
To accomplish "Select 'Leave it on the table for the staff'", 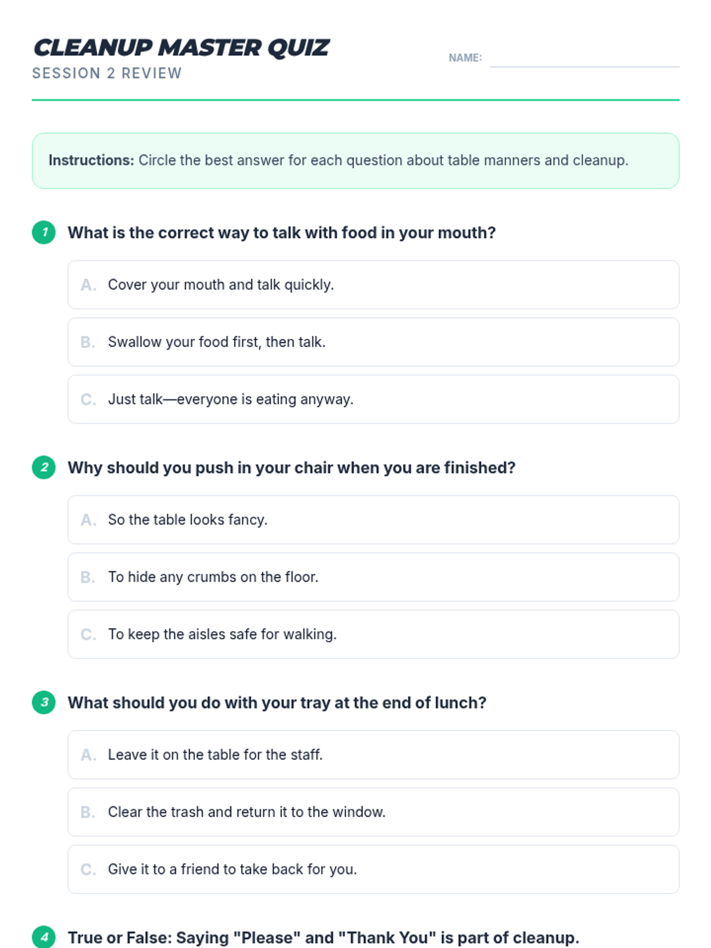I will [x=373, y=755].
